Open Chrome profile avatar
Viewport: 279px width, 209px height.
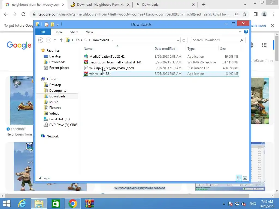tap(264, 14)
